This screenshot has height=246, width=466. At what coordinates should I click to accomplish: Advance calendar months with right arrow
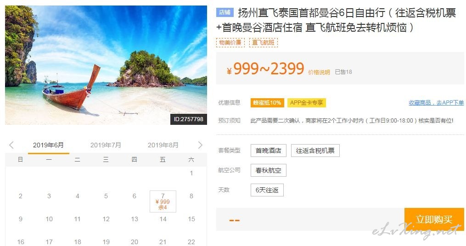point(200,145)
